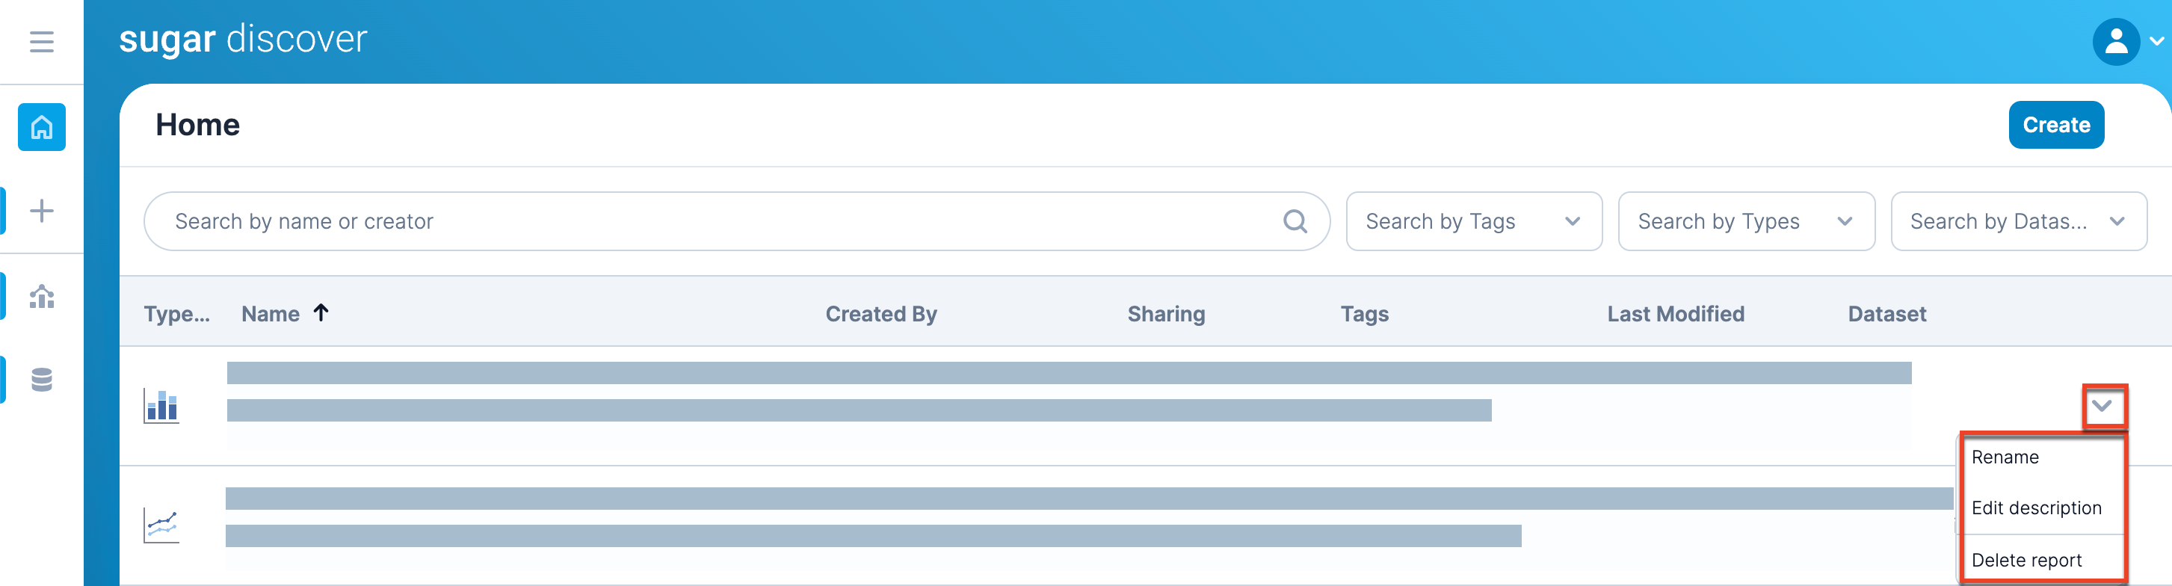Expand the Search by Tags dropdown
2172x586 pixels.
(x=1473, y=222)
